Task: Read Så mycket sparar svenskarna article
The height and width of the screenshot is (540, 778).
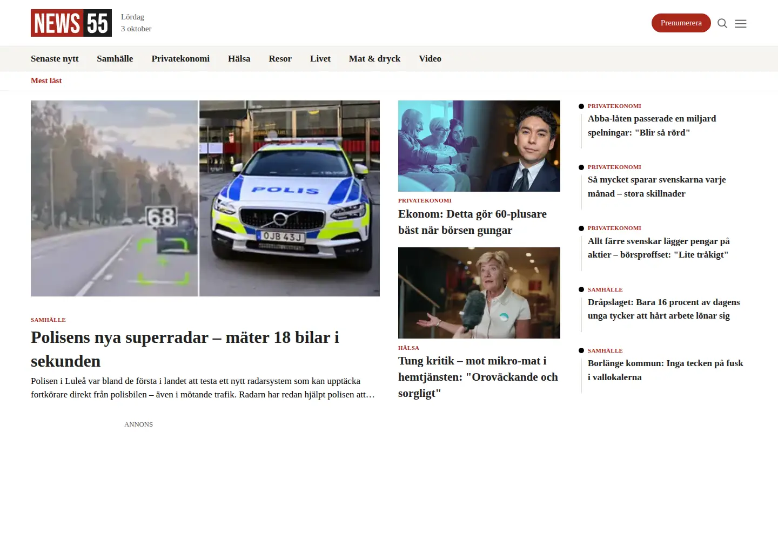Action: pyautogui.click(x=657, y=186)
